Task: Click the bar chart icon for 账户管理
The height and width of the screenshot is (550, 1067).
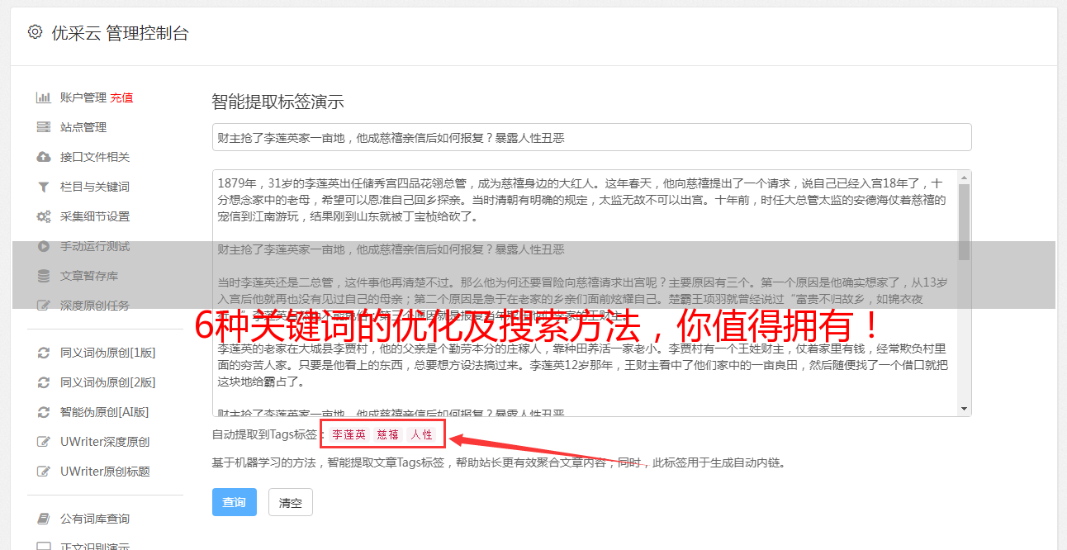Action: pos(44,97)
